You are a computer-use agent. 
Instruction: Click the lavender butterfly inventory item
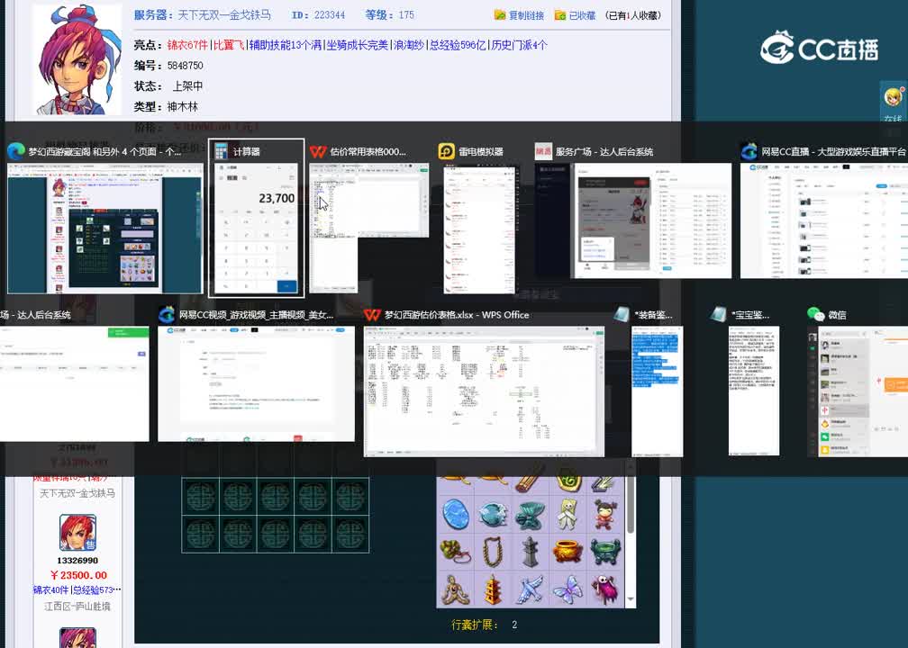click(567, 589)
